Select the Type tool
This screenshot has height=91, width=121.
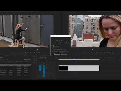click(36, 62)
